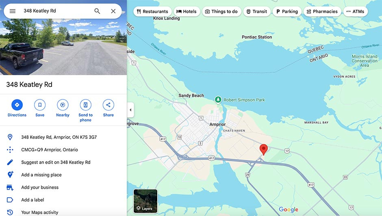Share this address
Screen dimensions: 382x216
[108, 108]
